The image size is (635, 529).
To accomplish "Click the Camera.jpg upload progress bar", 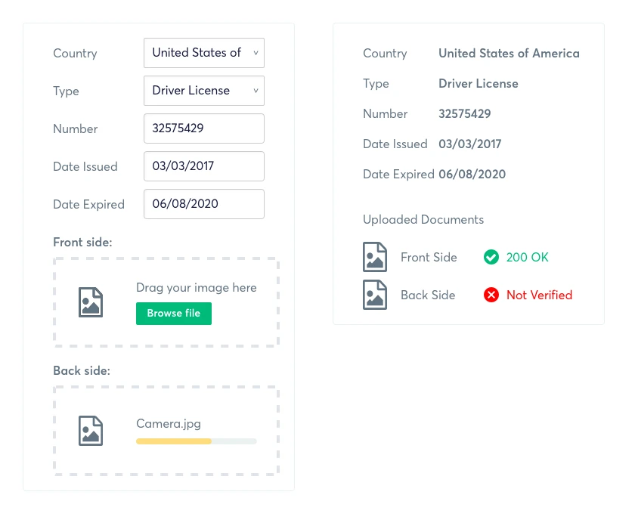I will [x=197, y=441].
